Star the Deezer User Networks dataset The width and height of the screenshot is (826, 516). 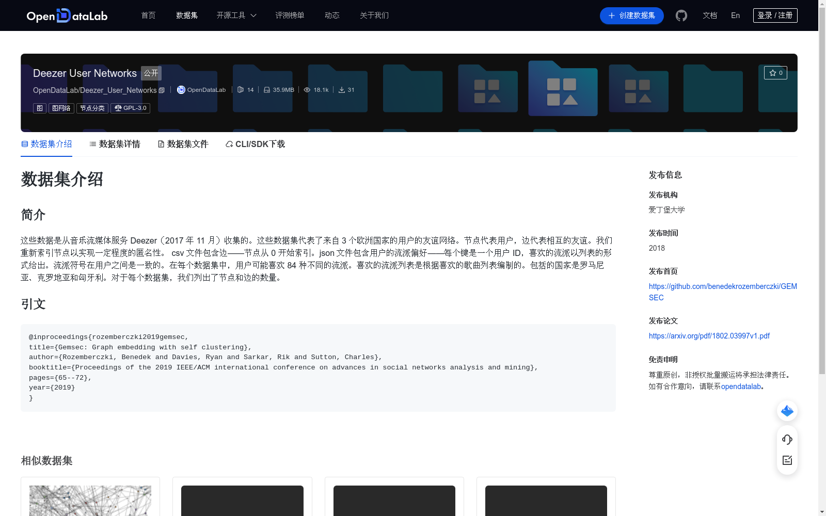[x=775, y=73]
